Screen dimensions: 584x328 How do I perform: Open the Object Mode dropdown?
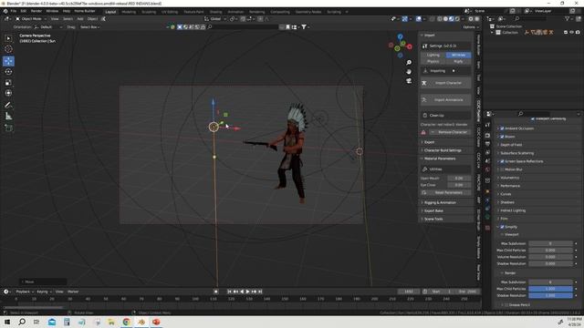31,19
